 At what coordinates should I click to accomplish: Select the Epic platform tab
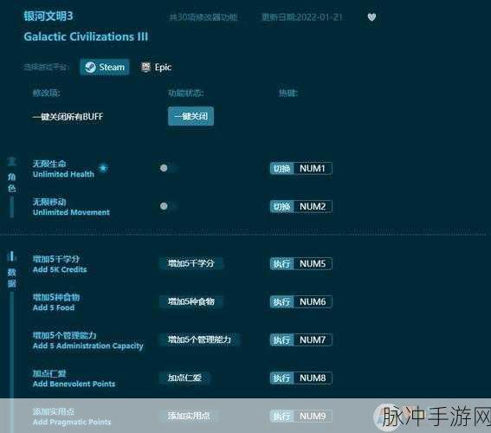[156, 67]
